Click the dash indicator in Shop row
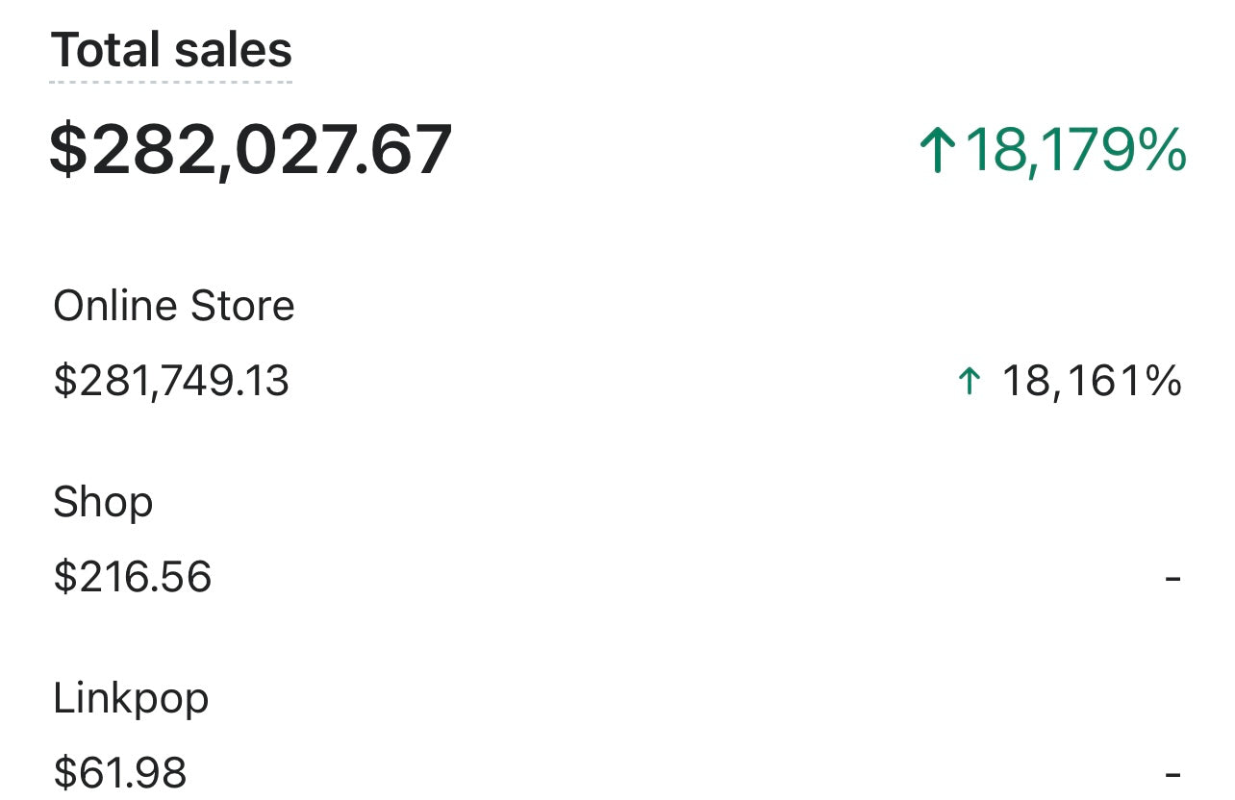The width and height of the screenshot is (1235, 800). (x=1172, y=578)
